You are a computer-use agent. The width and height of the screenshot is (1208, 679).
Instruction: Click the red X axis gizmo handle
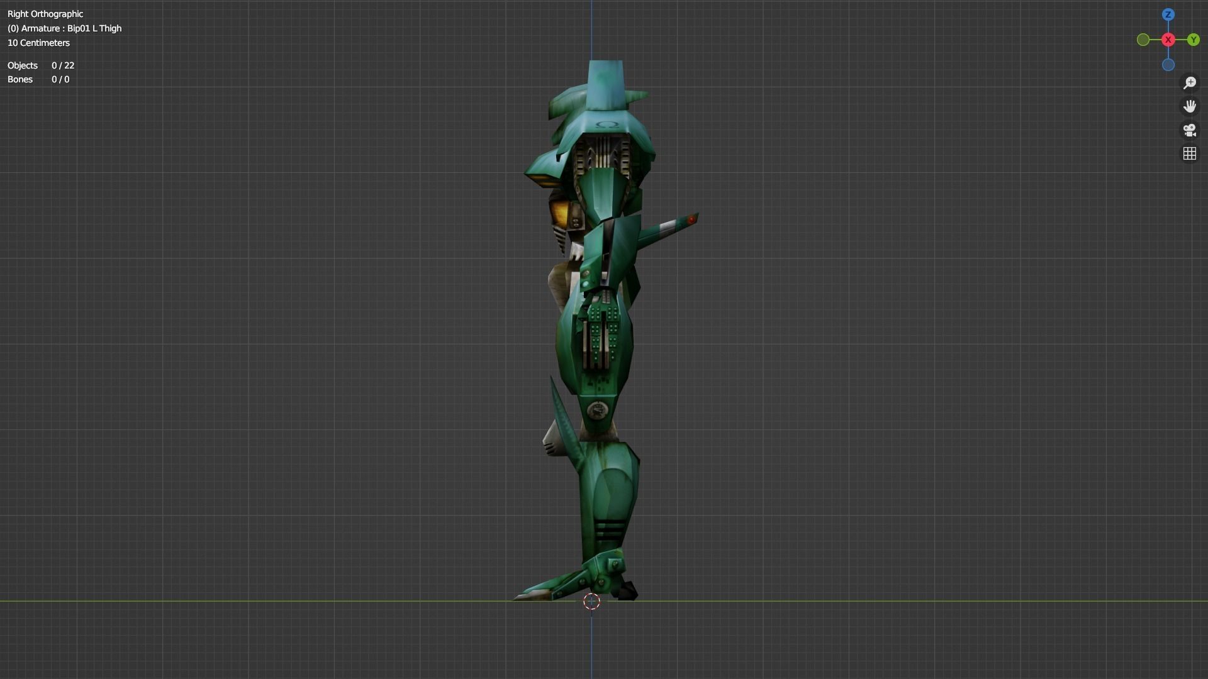1168,40
